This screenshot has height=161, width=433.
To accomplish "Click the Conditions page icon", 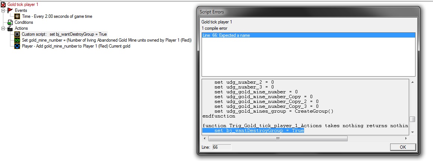I will [x=10, y=22].
